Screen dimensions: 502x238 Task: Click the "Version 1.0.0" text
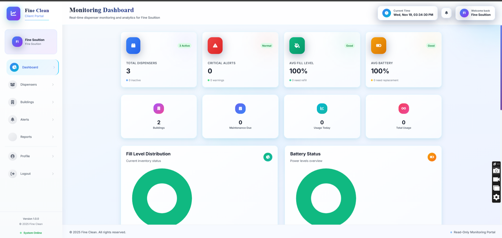31,219
